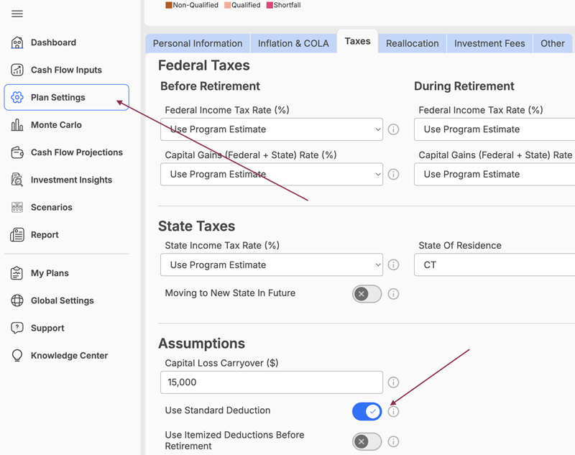Switch to the Reallocation tab
The width and height of the screenshot is (575, 455).
[412, 43]
